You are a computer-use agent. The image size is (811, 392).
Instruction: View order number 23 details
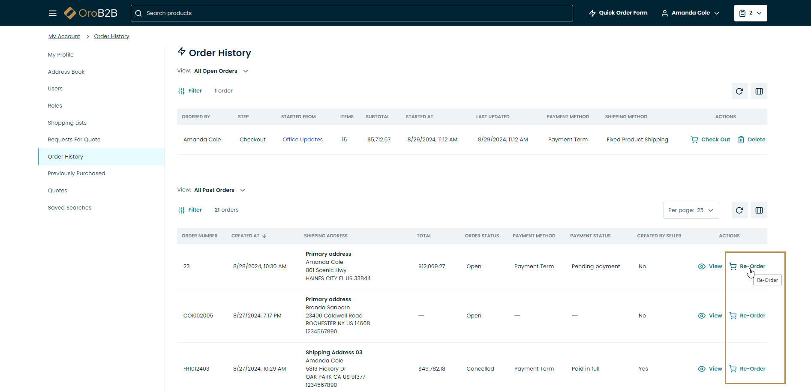pyautogui.click(x=710, y=266)
